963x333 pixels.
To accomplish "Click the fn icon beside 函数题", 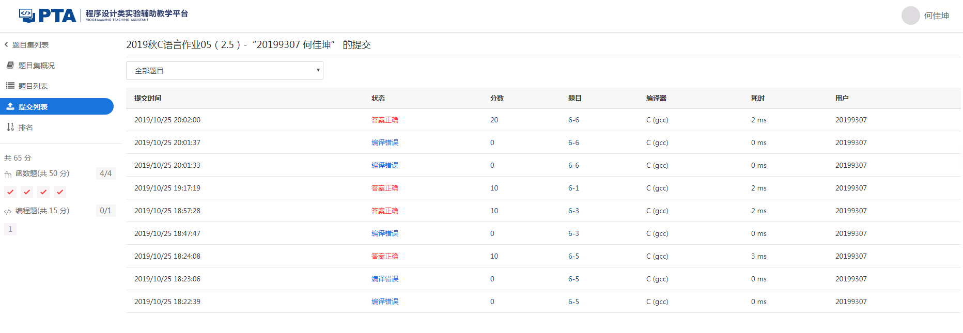I will click(x=8, y=175).
